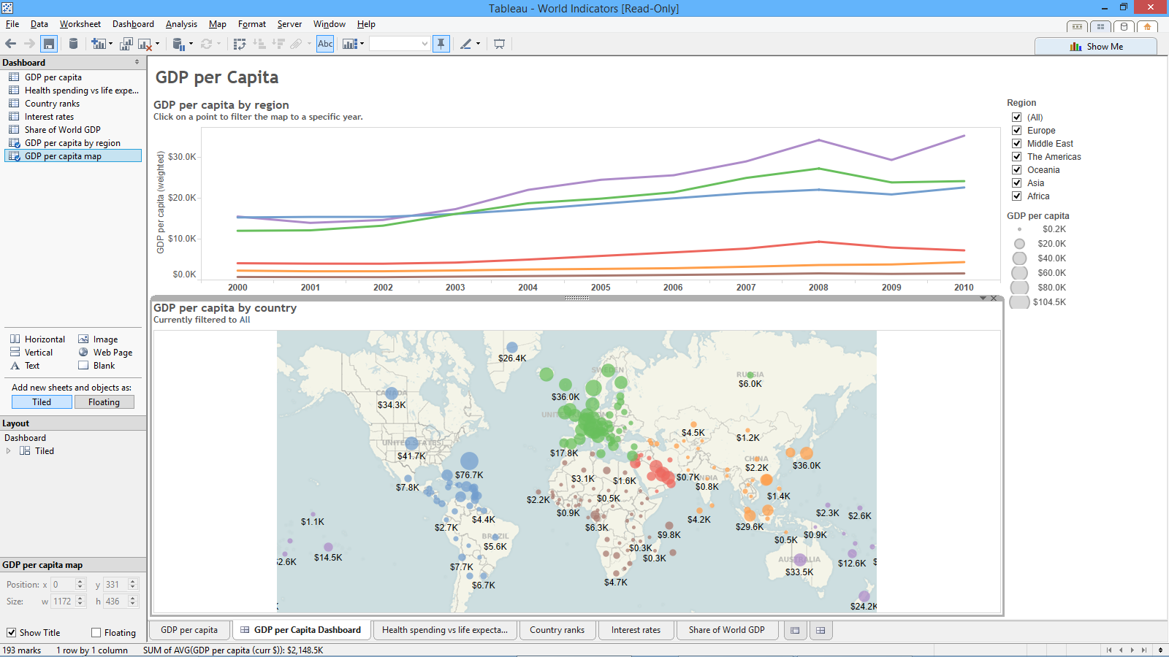Open the Clear Sheet dropdown arrow

click(157, 44)
